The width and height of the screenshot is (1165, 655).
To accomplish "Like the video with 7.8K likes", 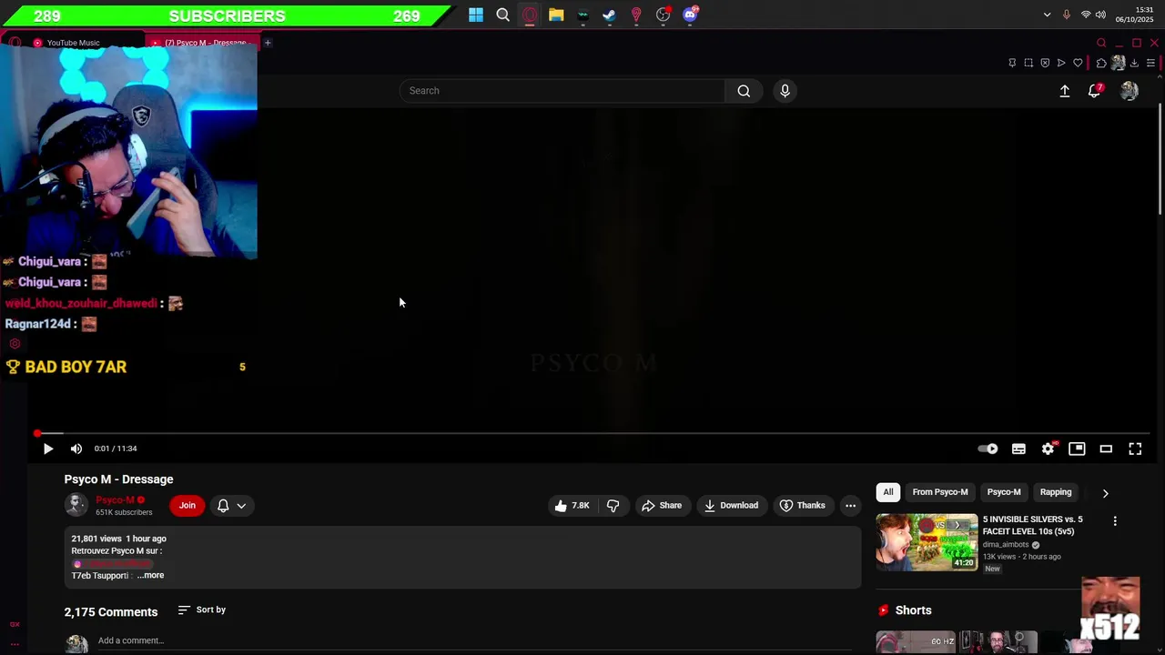I will (x=572, y=506).
